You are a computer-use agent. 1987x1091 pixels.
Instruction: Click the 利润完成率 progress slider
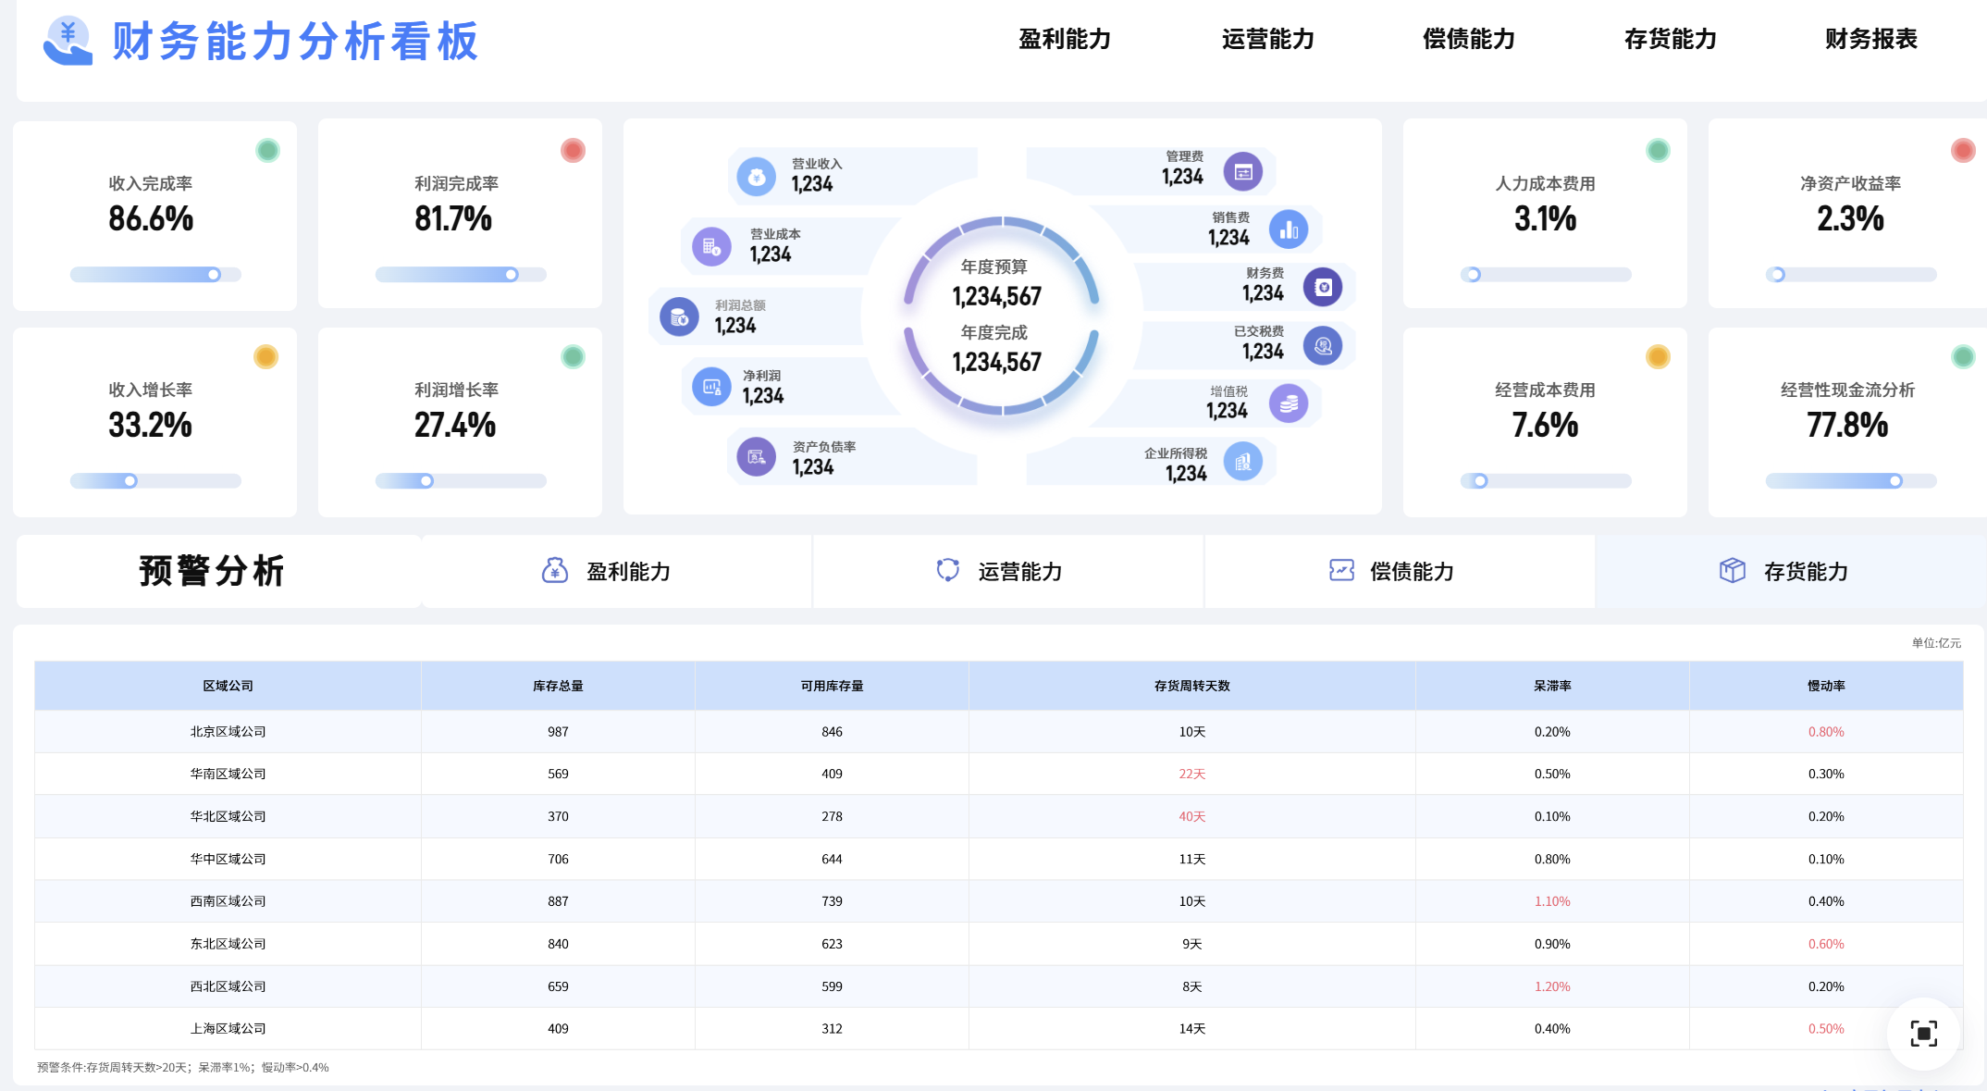pyautogui.click(x=461, y=275)
